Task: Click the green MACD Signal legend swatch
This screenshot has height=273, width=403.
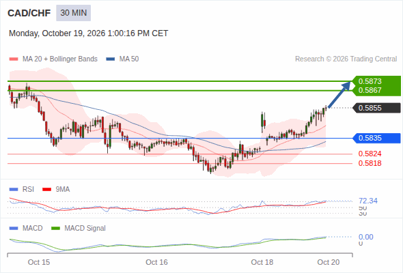Action: coord(55,229)
